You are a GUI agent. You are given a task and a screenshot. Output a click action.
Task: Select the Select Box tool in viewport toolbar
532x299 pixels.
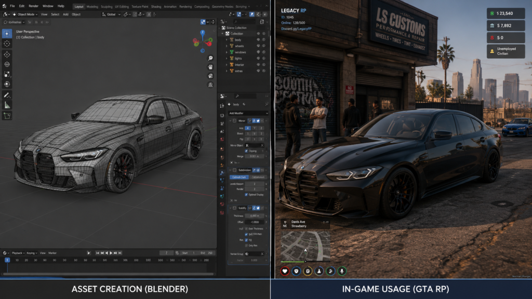click(7, 34)
